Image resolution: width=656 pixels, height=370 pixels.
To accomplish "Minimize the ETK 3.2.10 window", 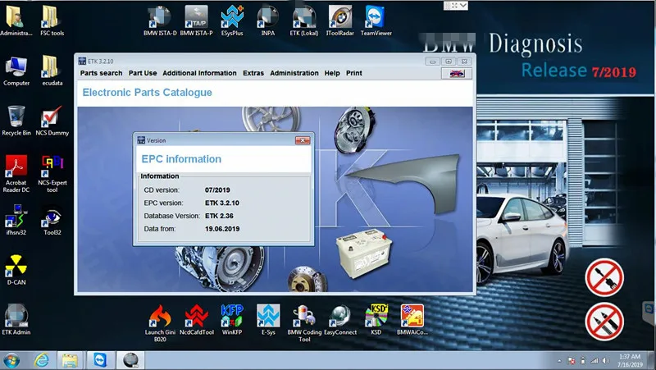I will click(433, 62).
